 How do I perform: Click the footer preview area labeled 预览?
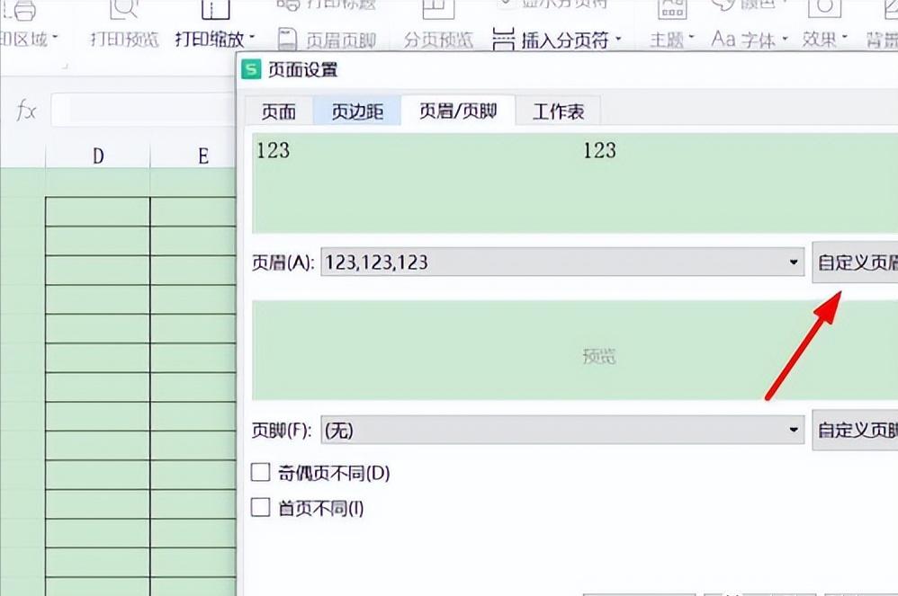click(x=575, y=350)
